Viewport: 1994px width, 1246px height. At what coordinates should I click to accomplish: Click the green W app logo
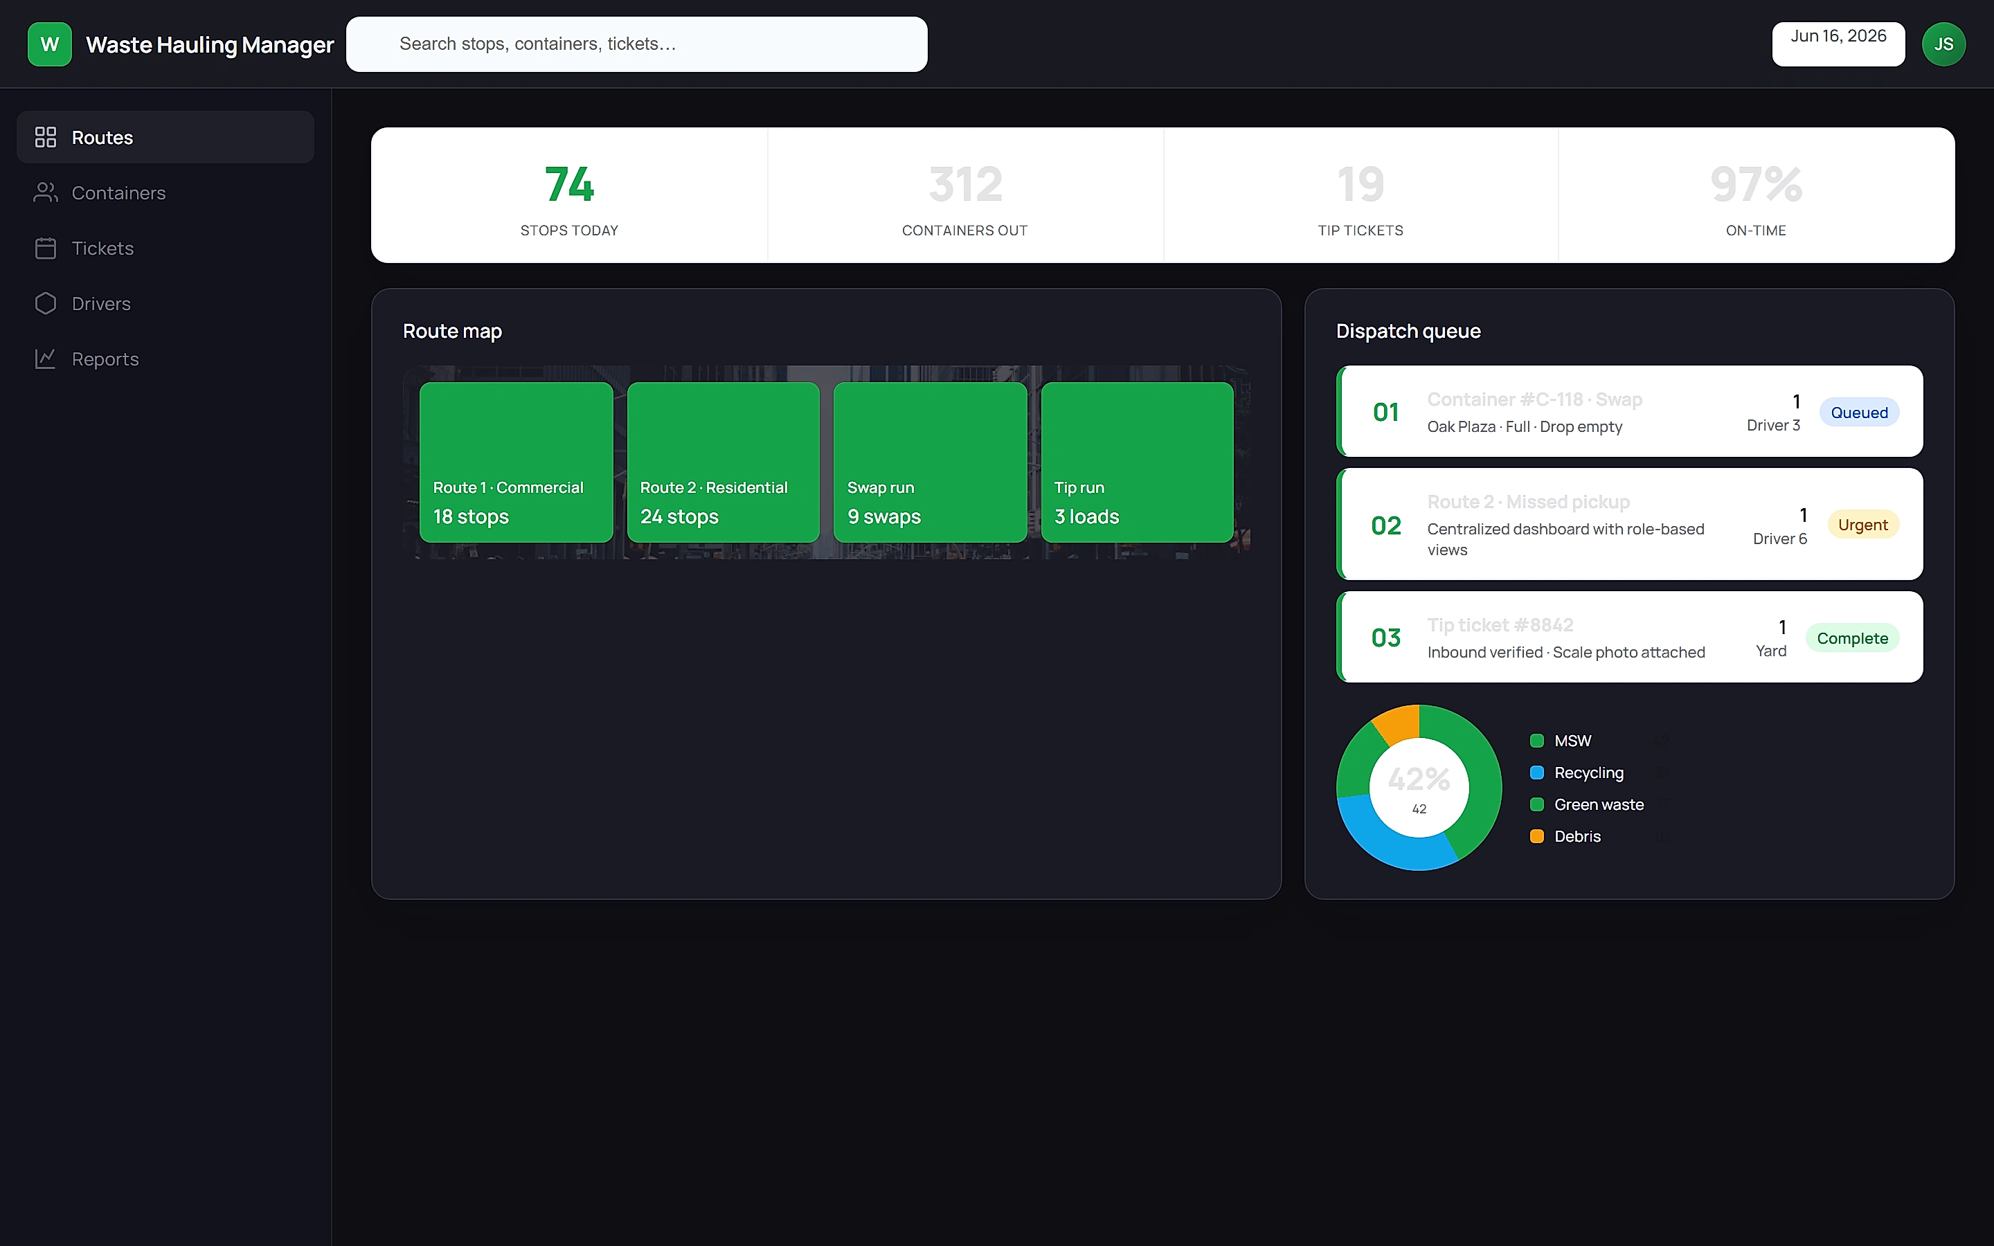[49, 44]
